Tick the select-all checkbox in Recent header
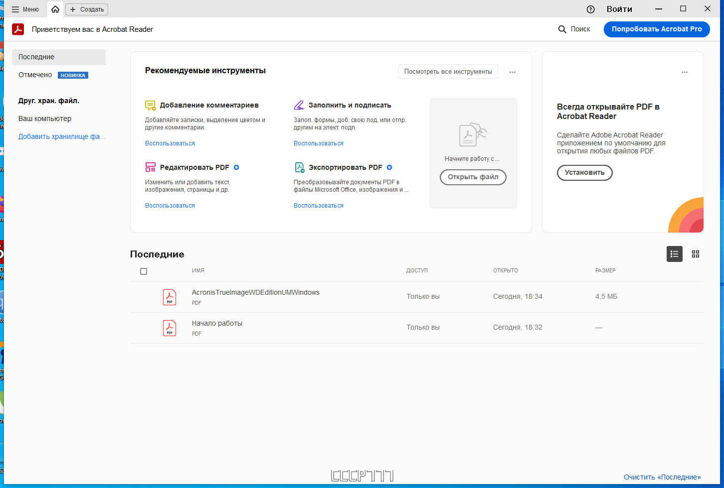 tap(144, 271)
